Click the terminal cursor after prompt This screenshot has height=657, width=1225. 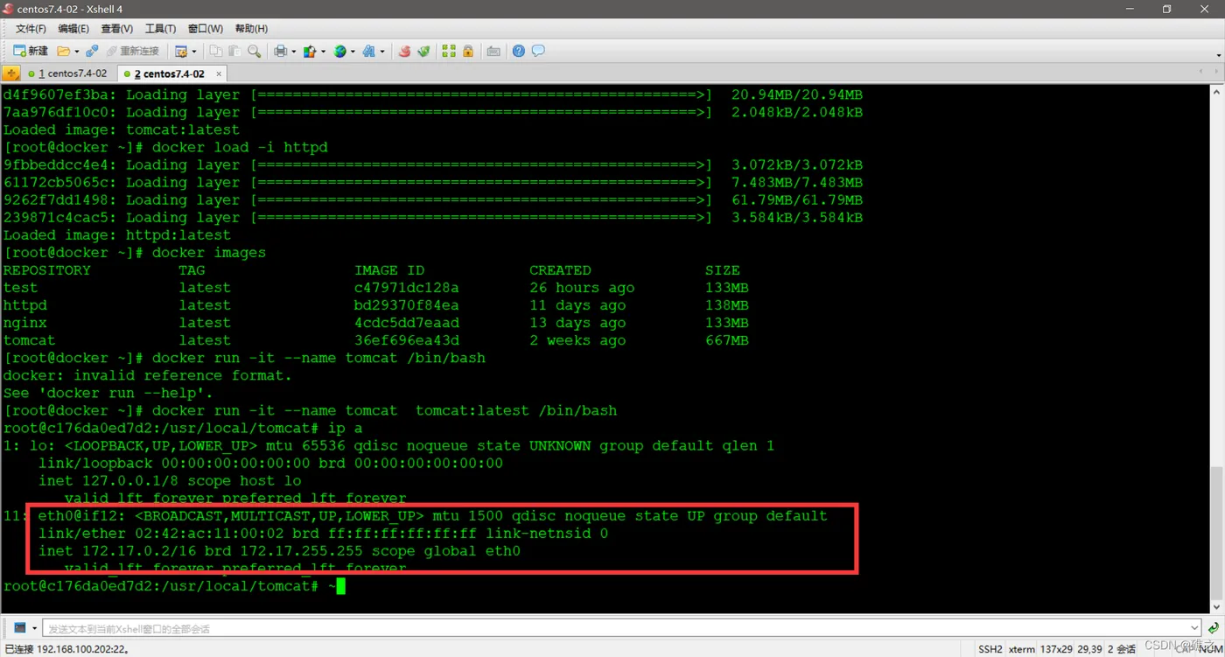[340, 586]
